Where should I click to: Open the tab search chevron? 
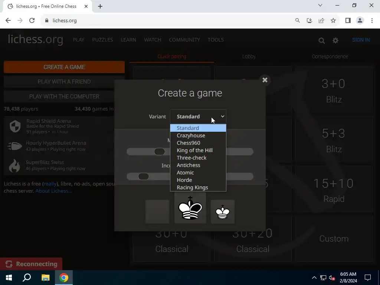[x=320, y=5]
